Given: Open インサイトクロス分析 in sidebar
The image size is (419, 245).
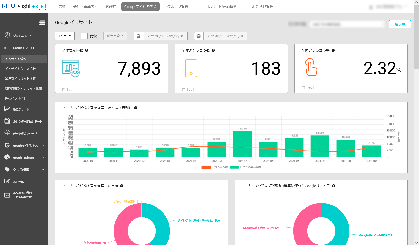Looking at the screenshot, I should click(20, 69).
